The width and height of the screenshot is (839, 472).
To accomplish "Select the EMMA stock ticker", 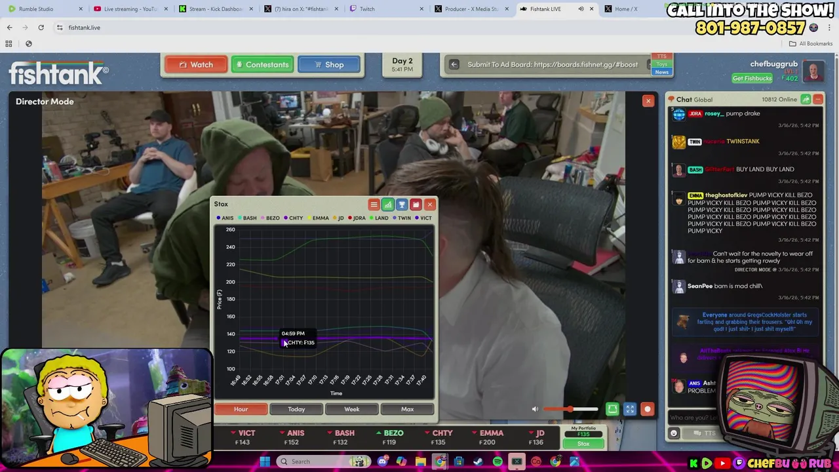I will tap(488, 437).
